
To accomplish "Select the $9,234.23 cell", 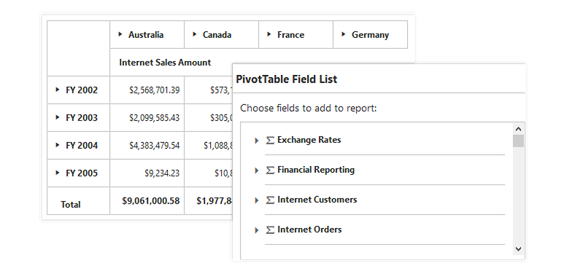I will (x=147, y=173).
